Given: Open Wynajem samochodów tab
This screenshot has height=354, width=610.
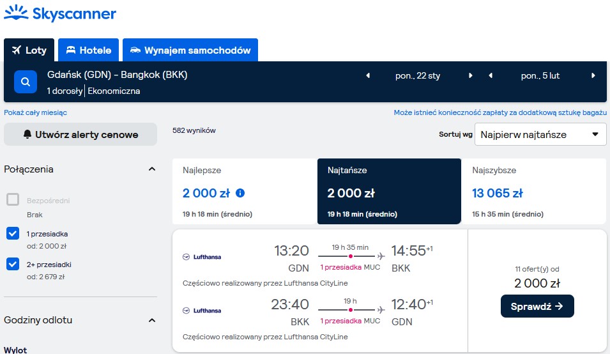Looking at the screenshot, I should (x=190, y=50).
